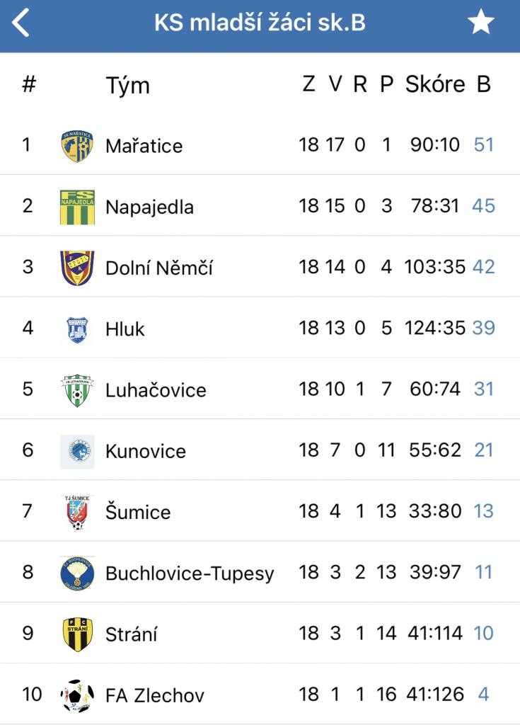Select the Napajedla team name
The height and width of the screenshot is (725, 520).
(149, 207)
